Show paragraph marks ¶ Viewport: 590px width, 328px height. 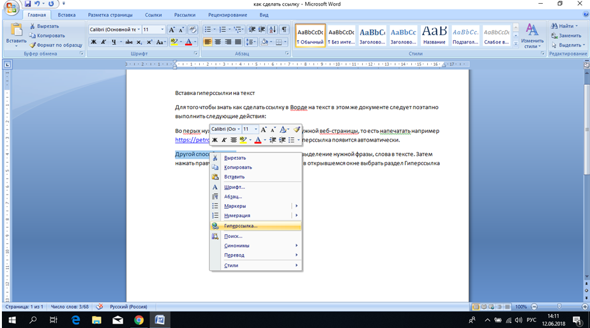tap(285, 29)
